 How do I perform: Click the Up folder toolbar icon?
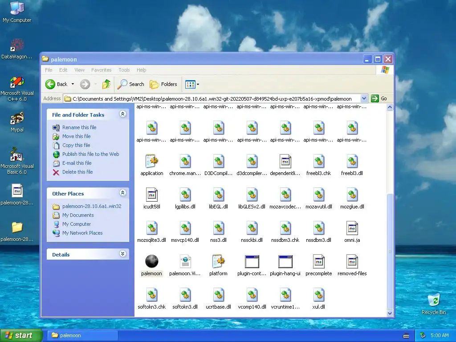[x=106, y=84]
